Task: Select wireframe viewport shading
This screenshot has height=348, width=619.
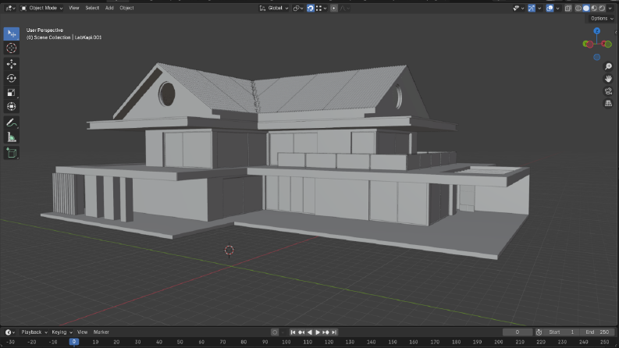Action: coord(578,8)
